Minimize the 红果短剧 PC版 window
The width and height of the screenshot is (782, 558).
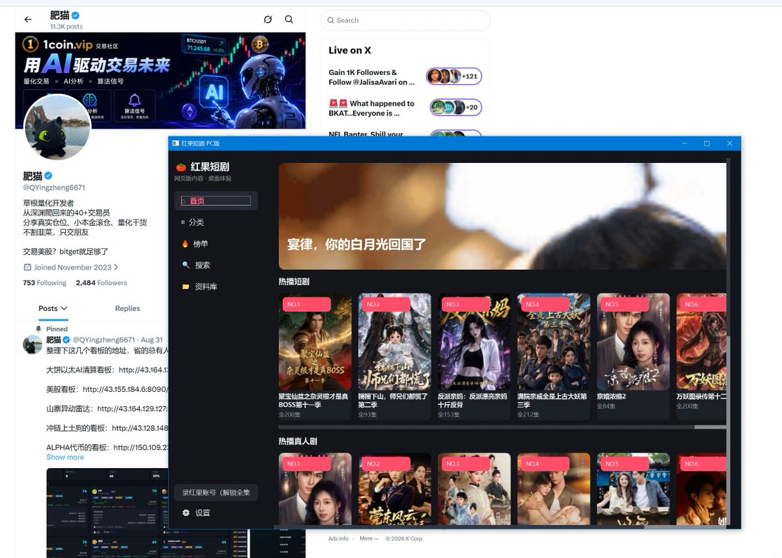tap(684, 143)
